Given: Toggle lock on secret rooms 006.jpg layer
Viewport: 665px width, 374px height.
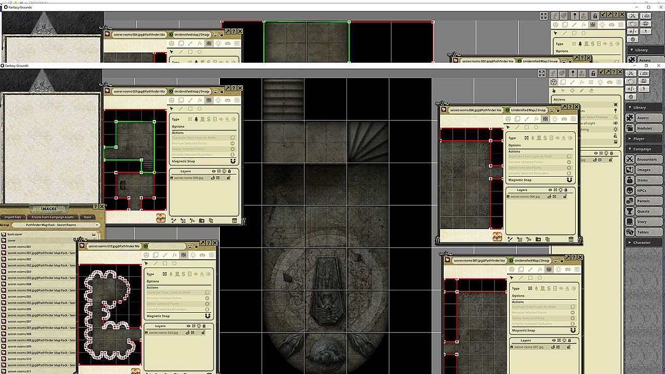Looking at the screenshot, I should click(x=565, y=197).
